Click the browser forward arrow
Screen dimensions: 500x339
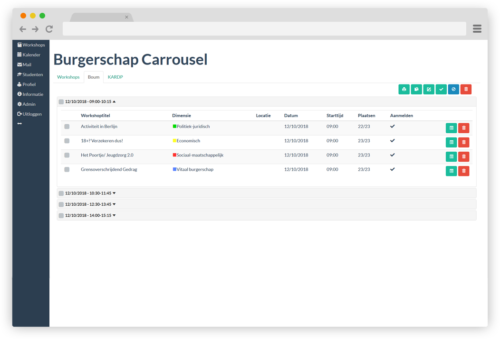(35, 29)
